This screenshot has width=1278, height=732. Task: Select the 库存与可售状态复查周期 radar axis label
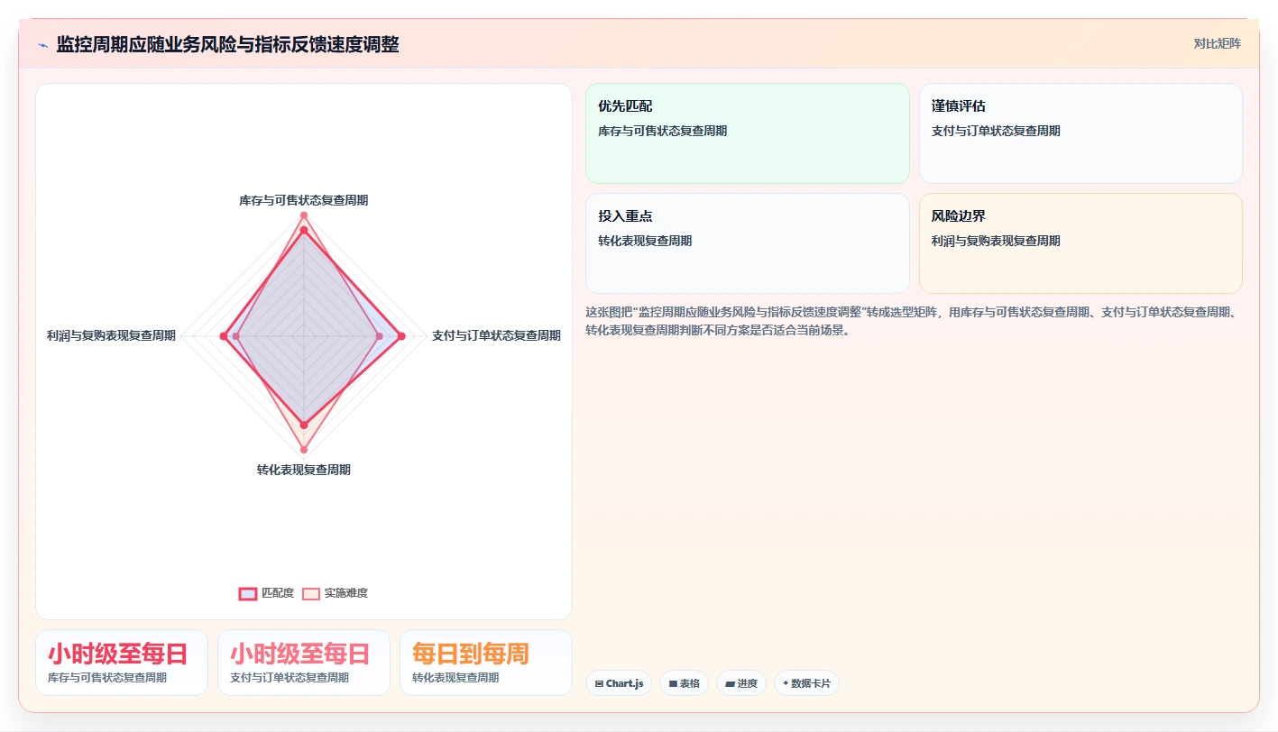pyautogui.click(x=303, y=200)
